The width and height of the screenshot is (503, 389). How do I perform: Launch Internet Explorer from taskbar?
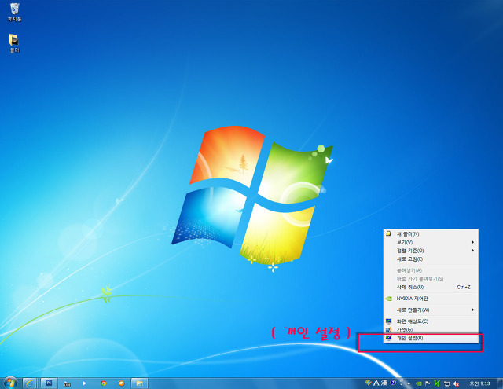tap(29, 383)
